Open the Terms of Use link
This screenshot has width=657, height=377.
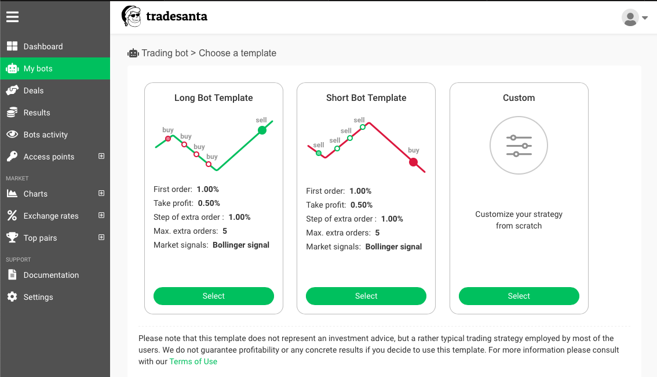pyautogui.click(x=193, y=361)
